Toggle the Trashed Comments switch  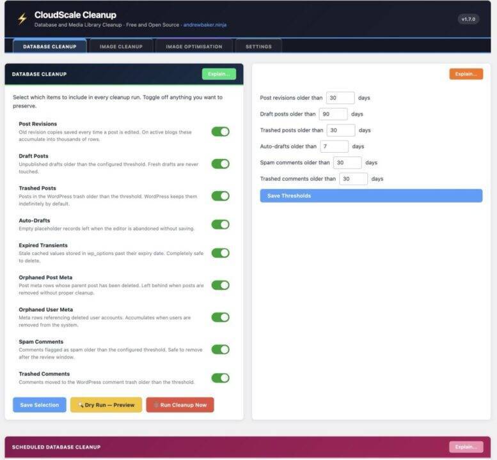pyautogui.click(x=220, y=378)
